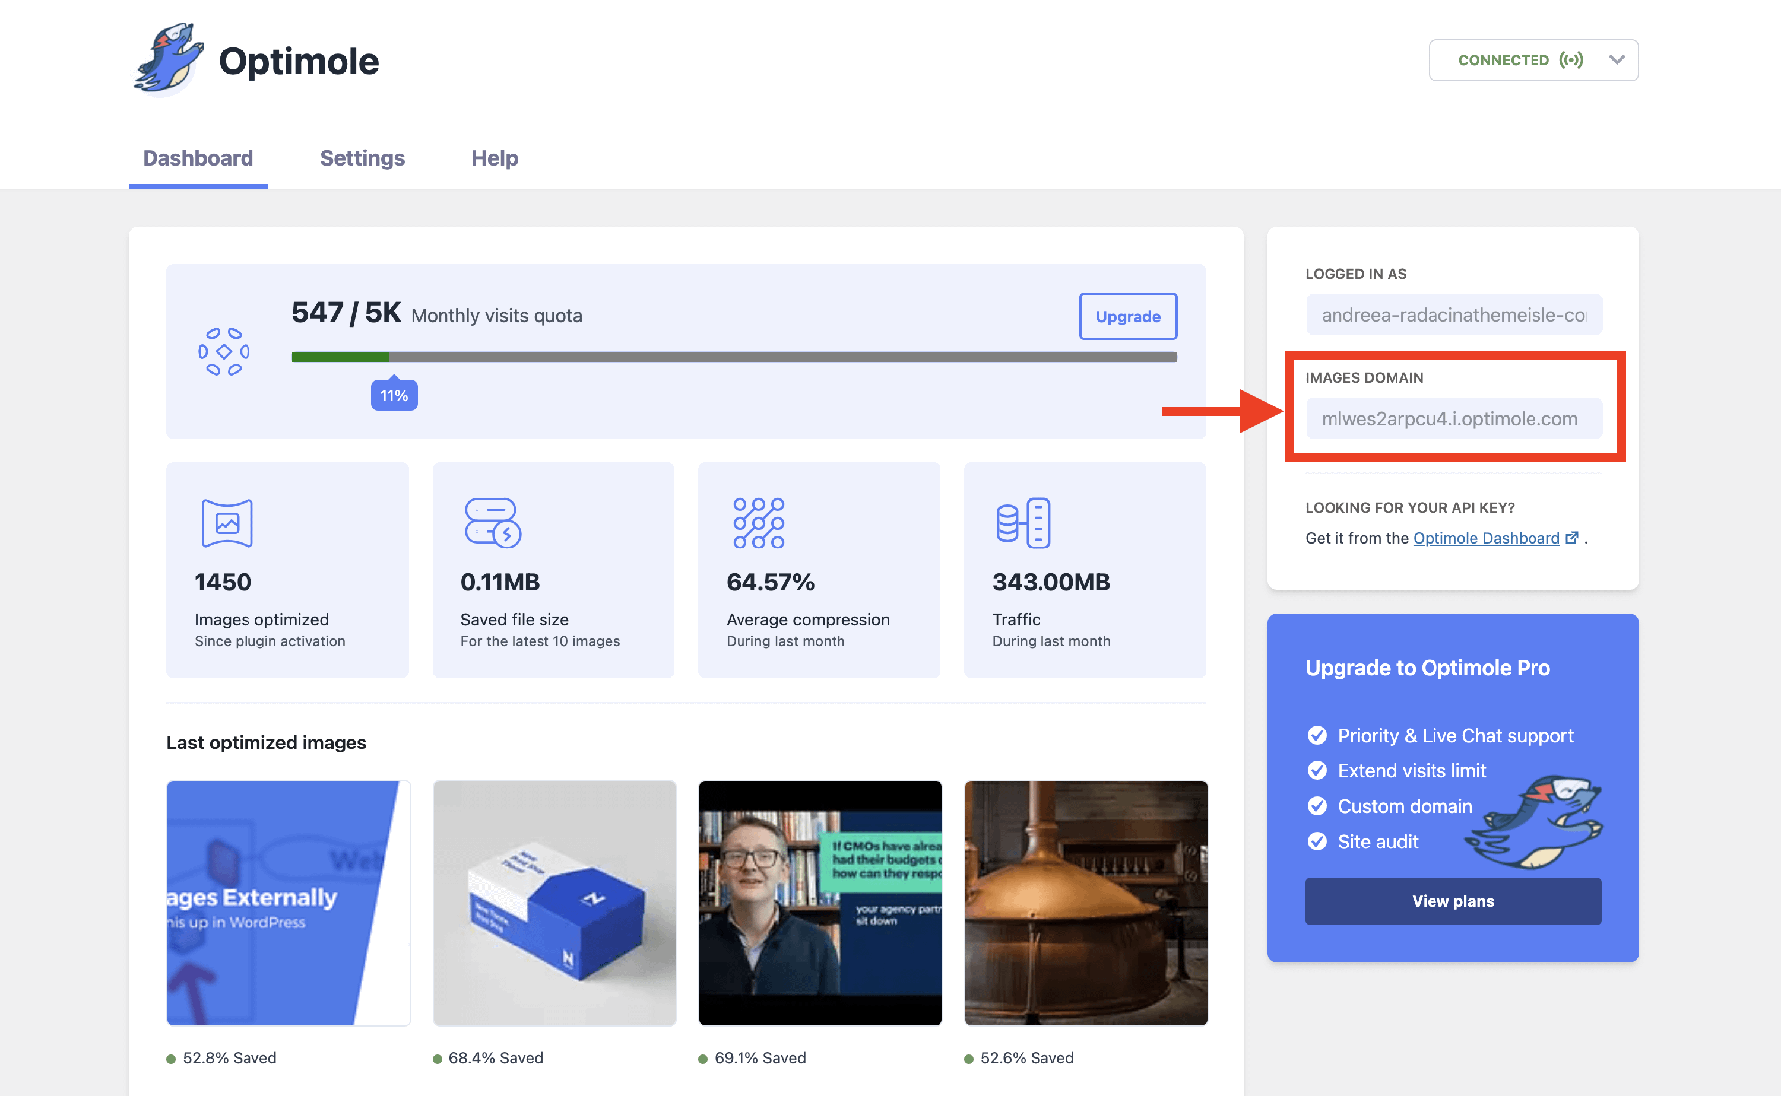Switch to the Settings tab

pyautogui.click(x=362, y=158)
